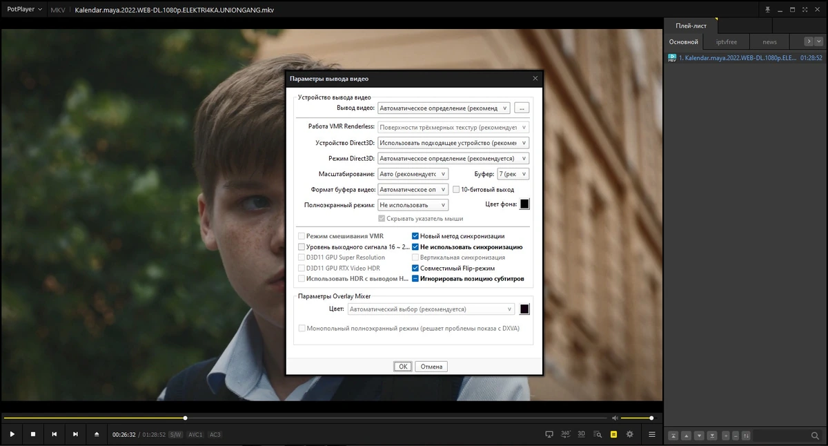Open settings gear in control bar
This screenshot has width=828, height=446.
tap(629, 434)
